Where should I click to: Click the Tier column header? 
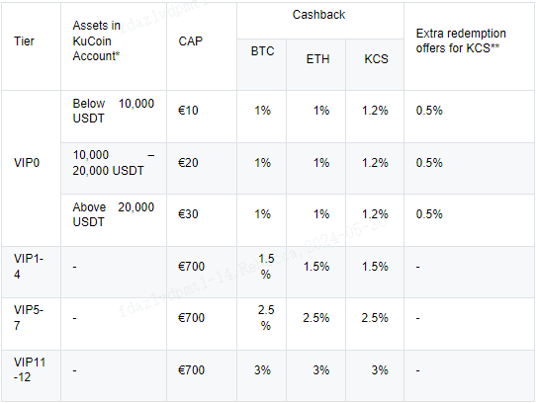coord(31,46)
